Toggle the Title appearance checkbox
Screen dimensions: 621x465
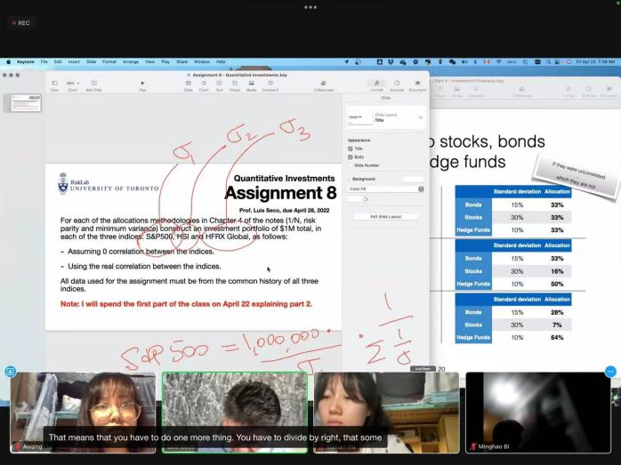[x=351, y=148]
